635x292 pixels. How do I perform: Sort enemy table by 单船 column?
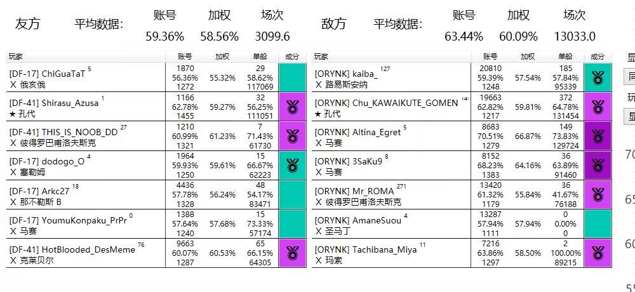(x=565, y=56)
